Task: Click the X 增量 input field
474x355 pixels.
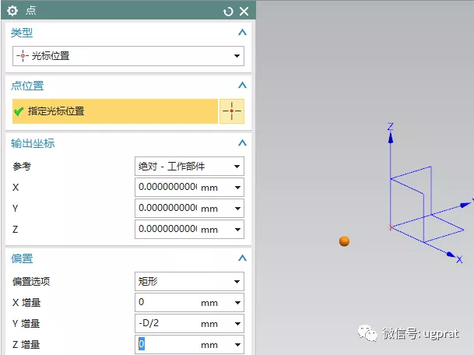Action: tap(167, 302)
